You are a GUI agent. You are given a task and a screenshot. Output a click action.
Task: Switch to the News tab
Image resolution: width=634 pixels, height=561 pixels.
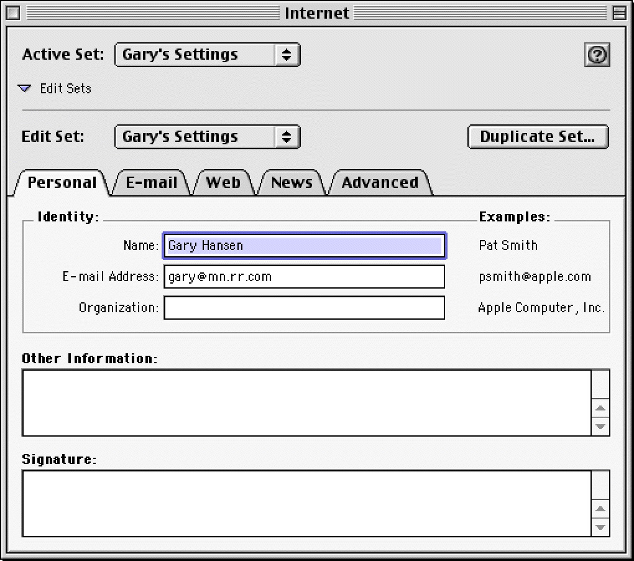292,183
